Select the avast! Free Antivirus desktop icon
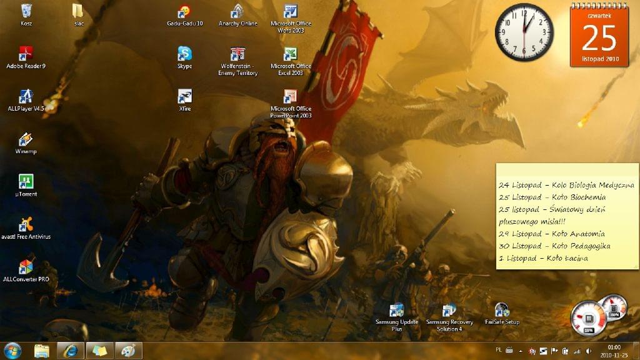The width and height of the screenshot is (640, 360). [26, 228]
